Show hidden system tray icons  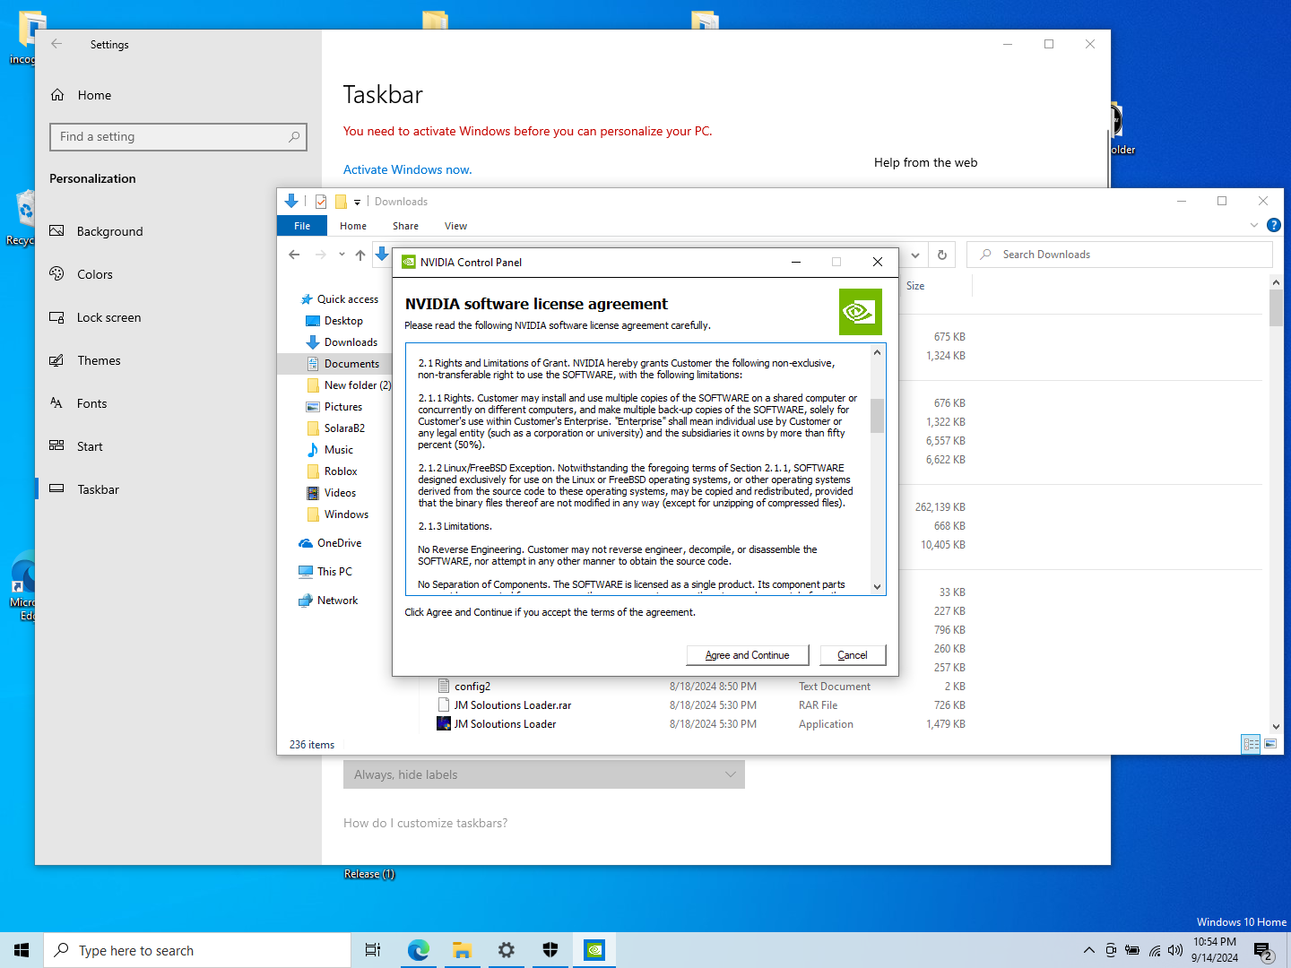pos(1088,950)
